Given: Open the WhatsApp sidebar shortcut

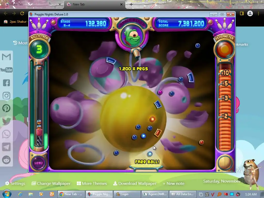Looking at the screenshot, I should [x=6, y=134].
